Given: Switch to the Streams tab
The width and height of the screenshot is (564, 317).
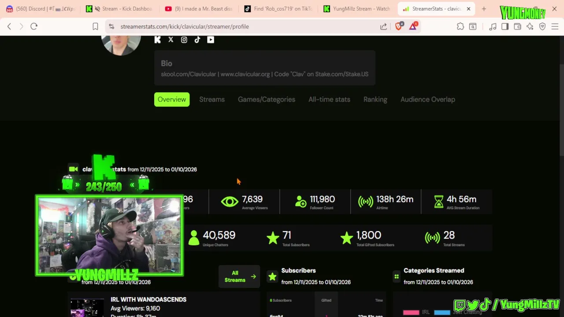Looking at the screenshot, I should [212, 100].
